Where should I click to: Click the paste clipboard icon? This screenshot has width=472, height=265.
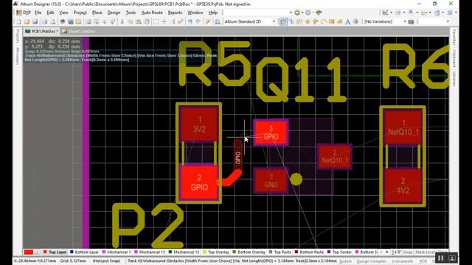coord(139,21)
